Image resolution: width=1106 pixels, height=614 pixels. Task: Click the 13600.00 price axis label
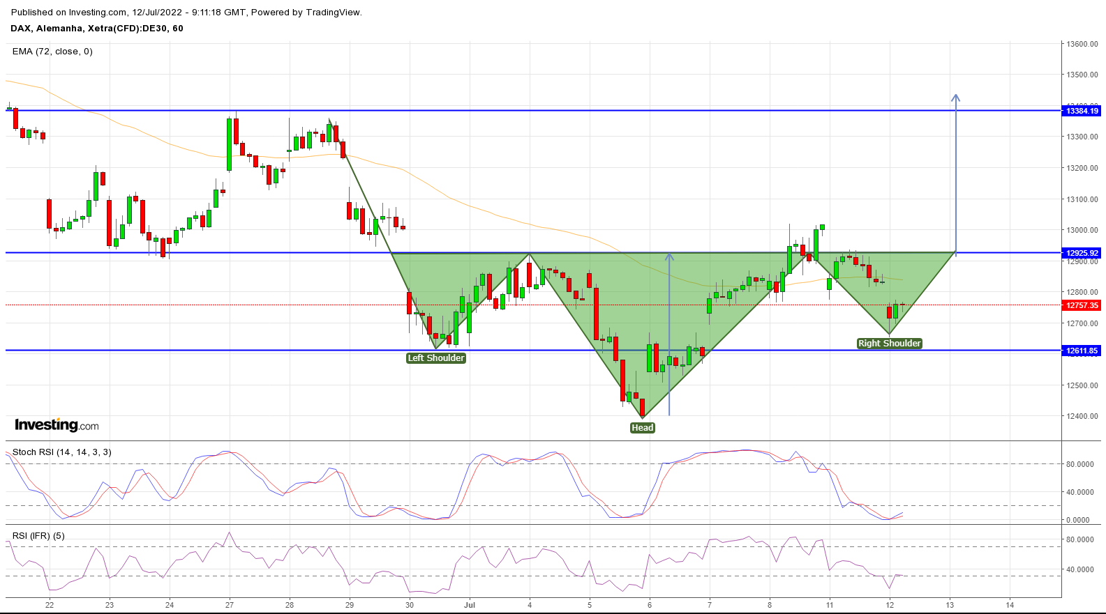(x=1082, y=44)
